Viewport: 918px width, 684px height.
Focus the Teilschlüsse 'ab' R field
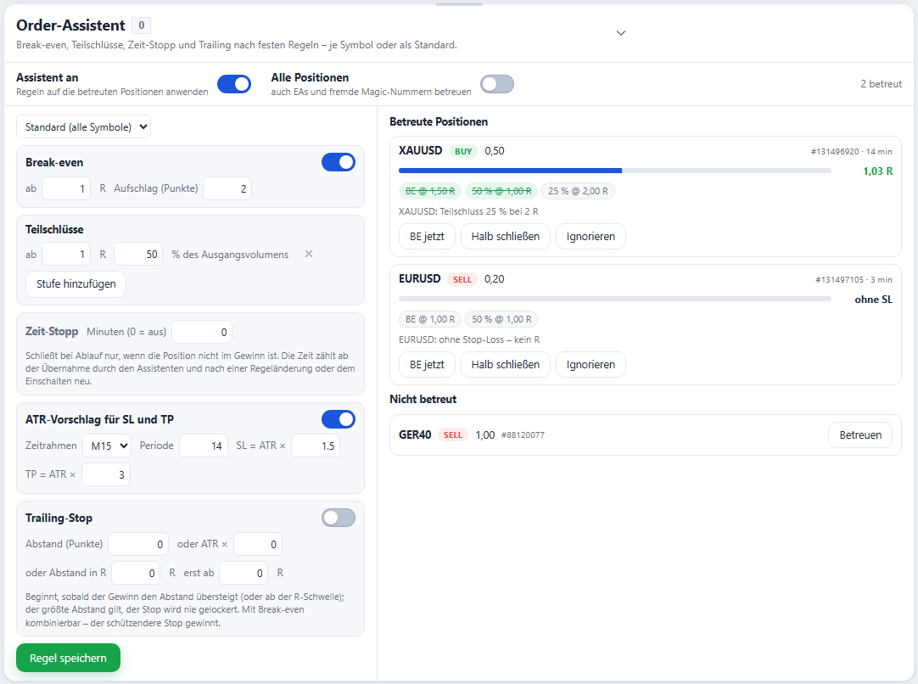click(x=66, y=254)
